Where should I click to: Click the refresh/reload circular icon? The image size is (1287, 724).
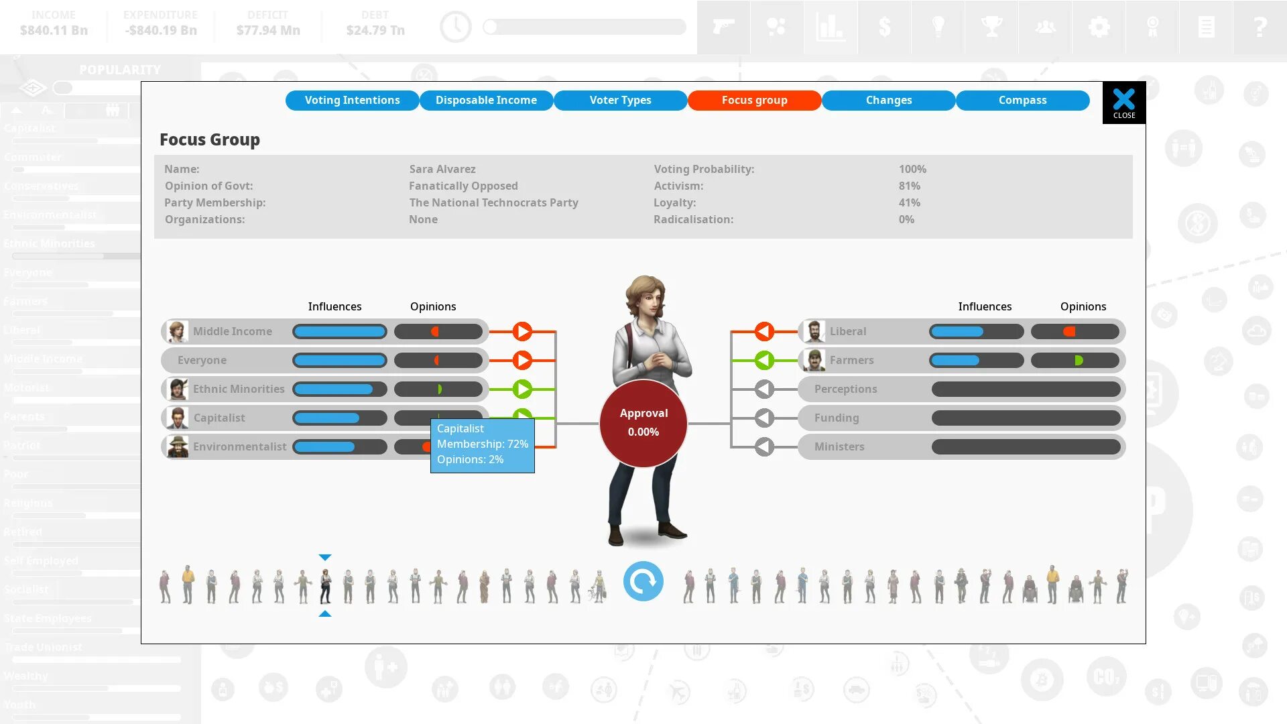[x=643, y=581]
